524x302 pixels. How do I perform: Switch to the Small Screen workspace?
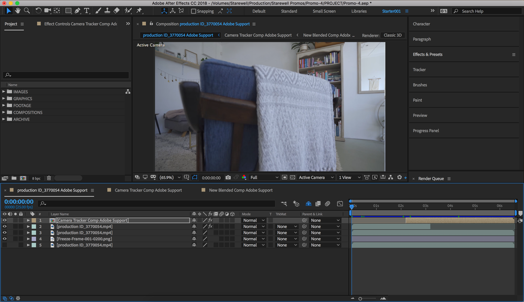tap(324, 11)
